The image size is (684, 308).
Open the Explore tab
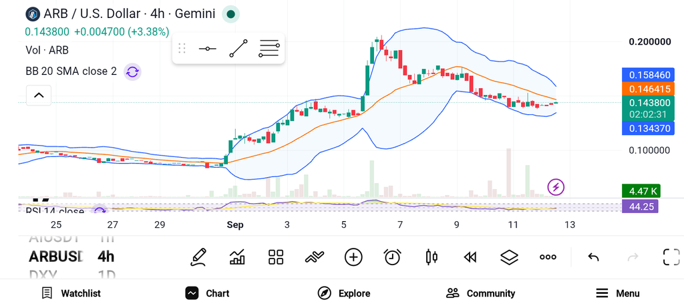click(344, 293)
